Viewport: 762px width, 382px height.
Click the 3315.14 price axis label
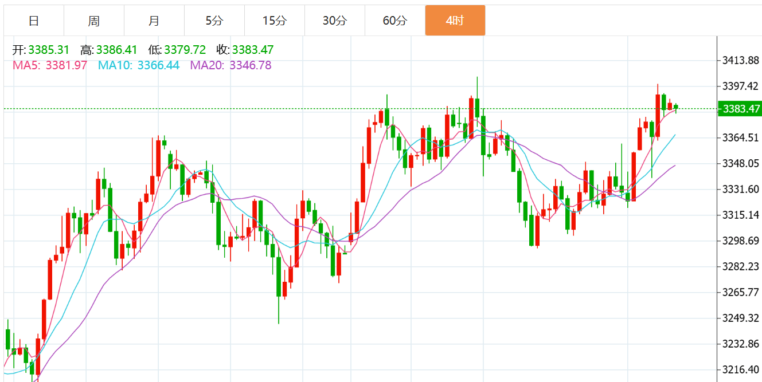tap(740, 215)
